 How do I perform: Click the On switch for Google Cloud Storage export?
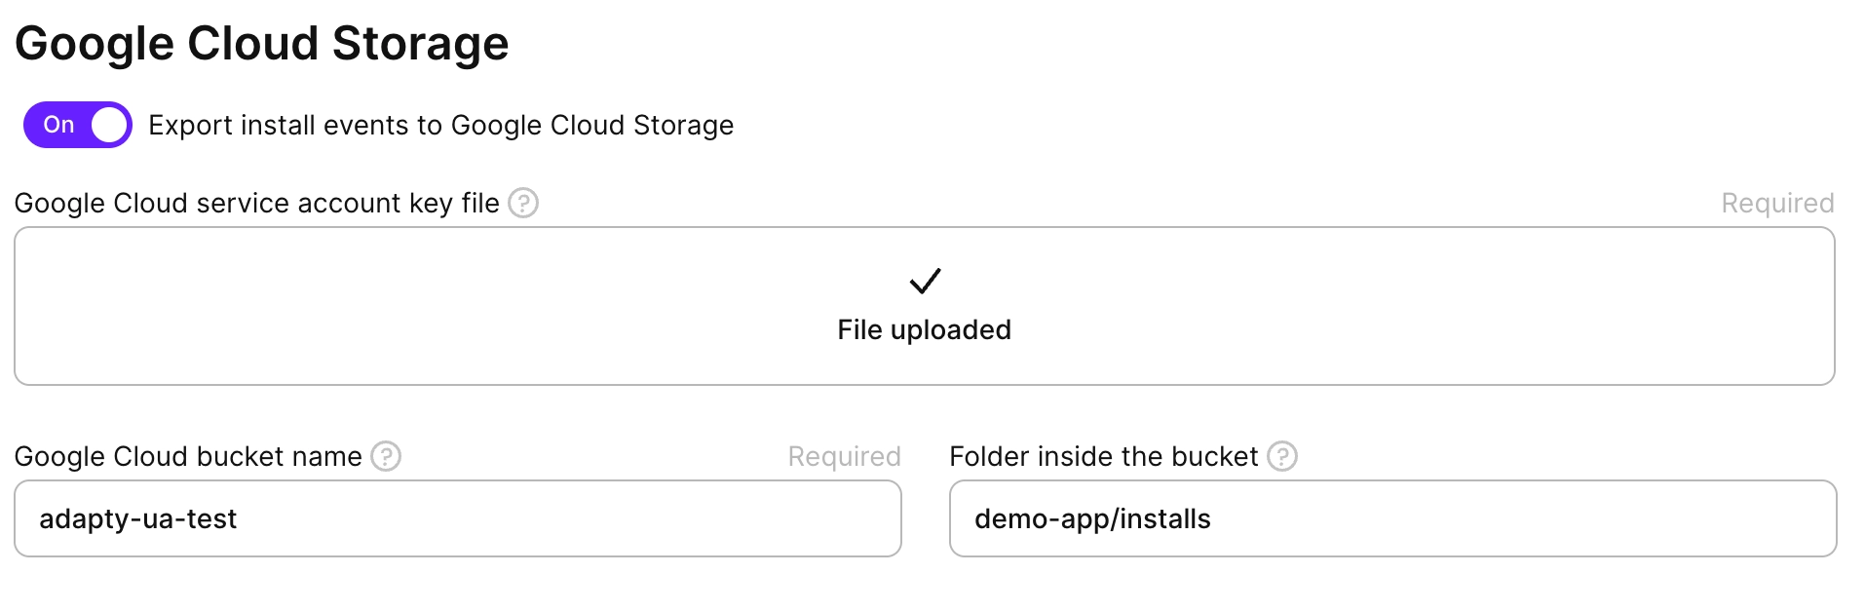coord(76,124)
